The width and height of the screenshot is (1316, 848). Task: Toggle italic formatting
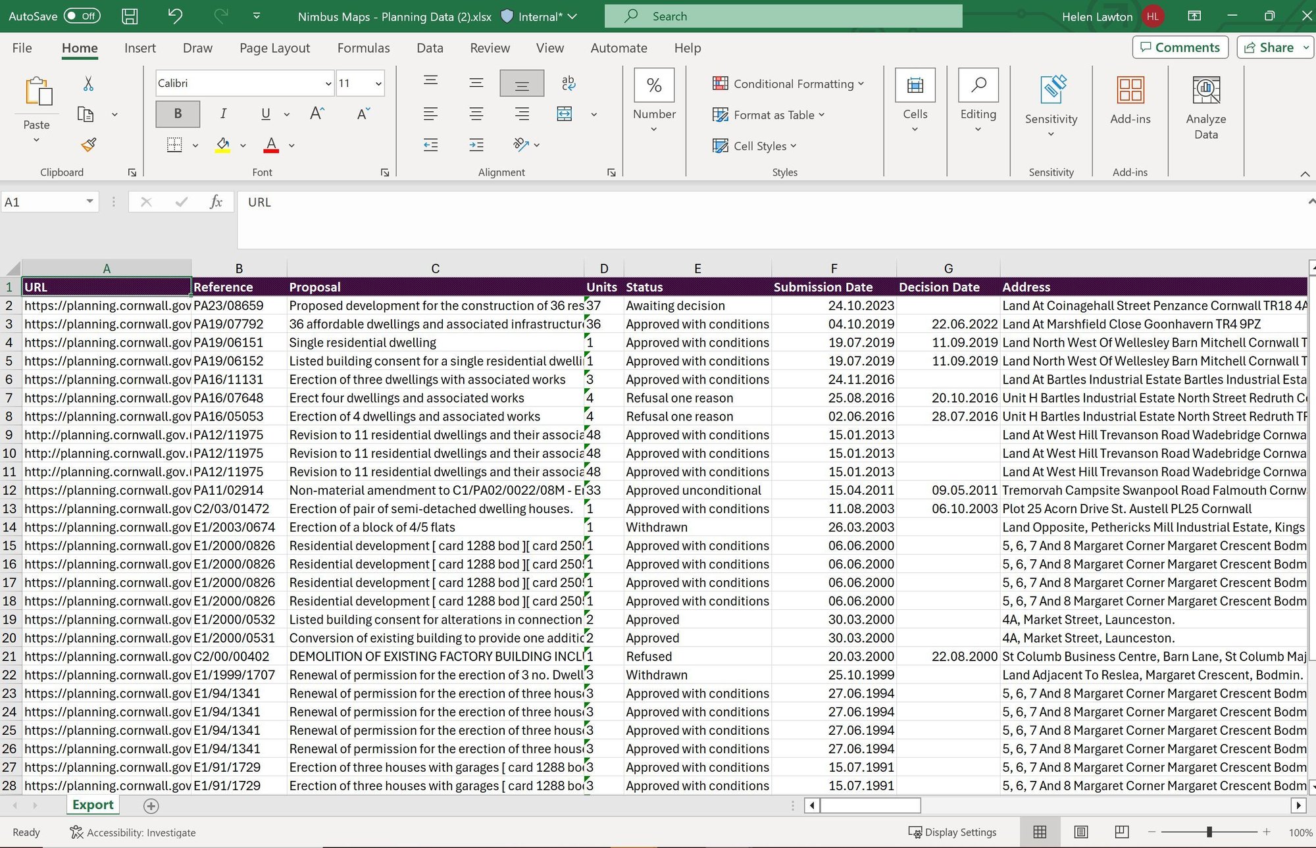[x=223, y=113]
